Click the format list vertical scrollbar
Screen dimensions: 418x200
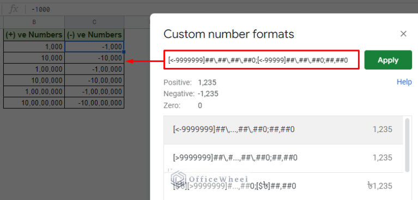coord(407,145)
